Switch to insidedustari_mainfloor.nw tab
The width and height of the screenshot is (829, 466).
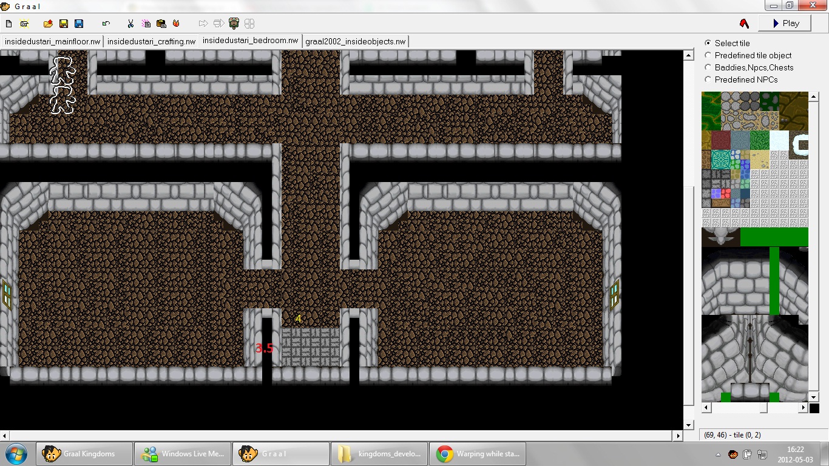point(52,42)
